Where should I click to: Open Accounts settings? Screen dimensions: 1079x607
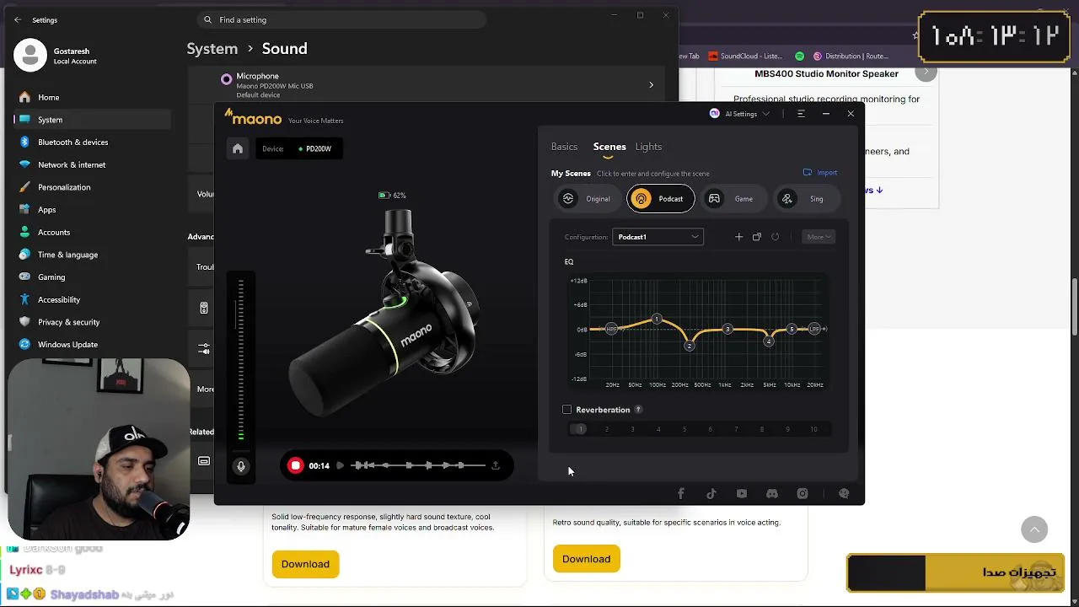(x=93, y=232)
